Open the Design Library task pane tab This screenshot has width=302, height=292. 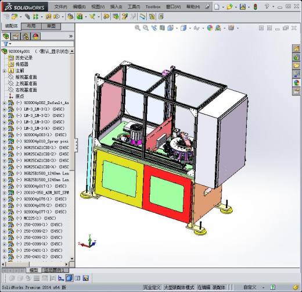pyautogui.click(x=296, y=57)
